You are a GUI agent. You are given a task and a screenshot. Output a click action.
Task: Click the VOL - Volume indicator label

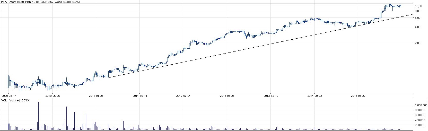pyautogui.click(x=15, y=100)
